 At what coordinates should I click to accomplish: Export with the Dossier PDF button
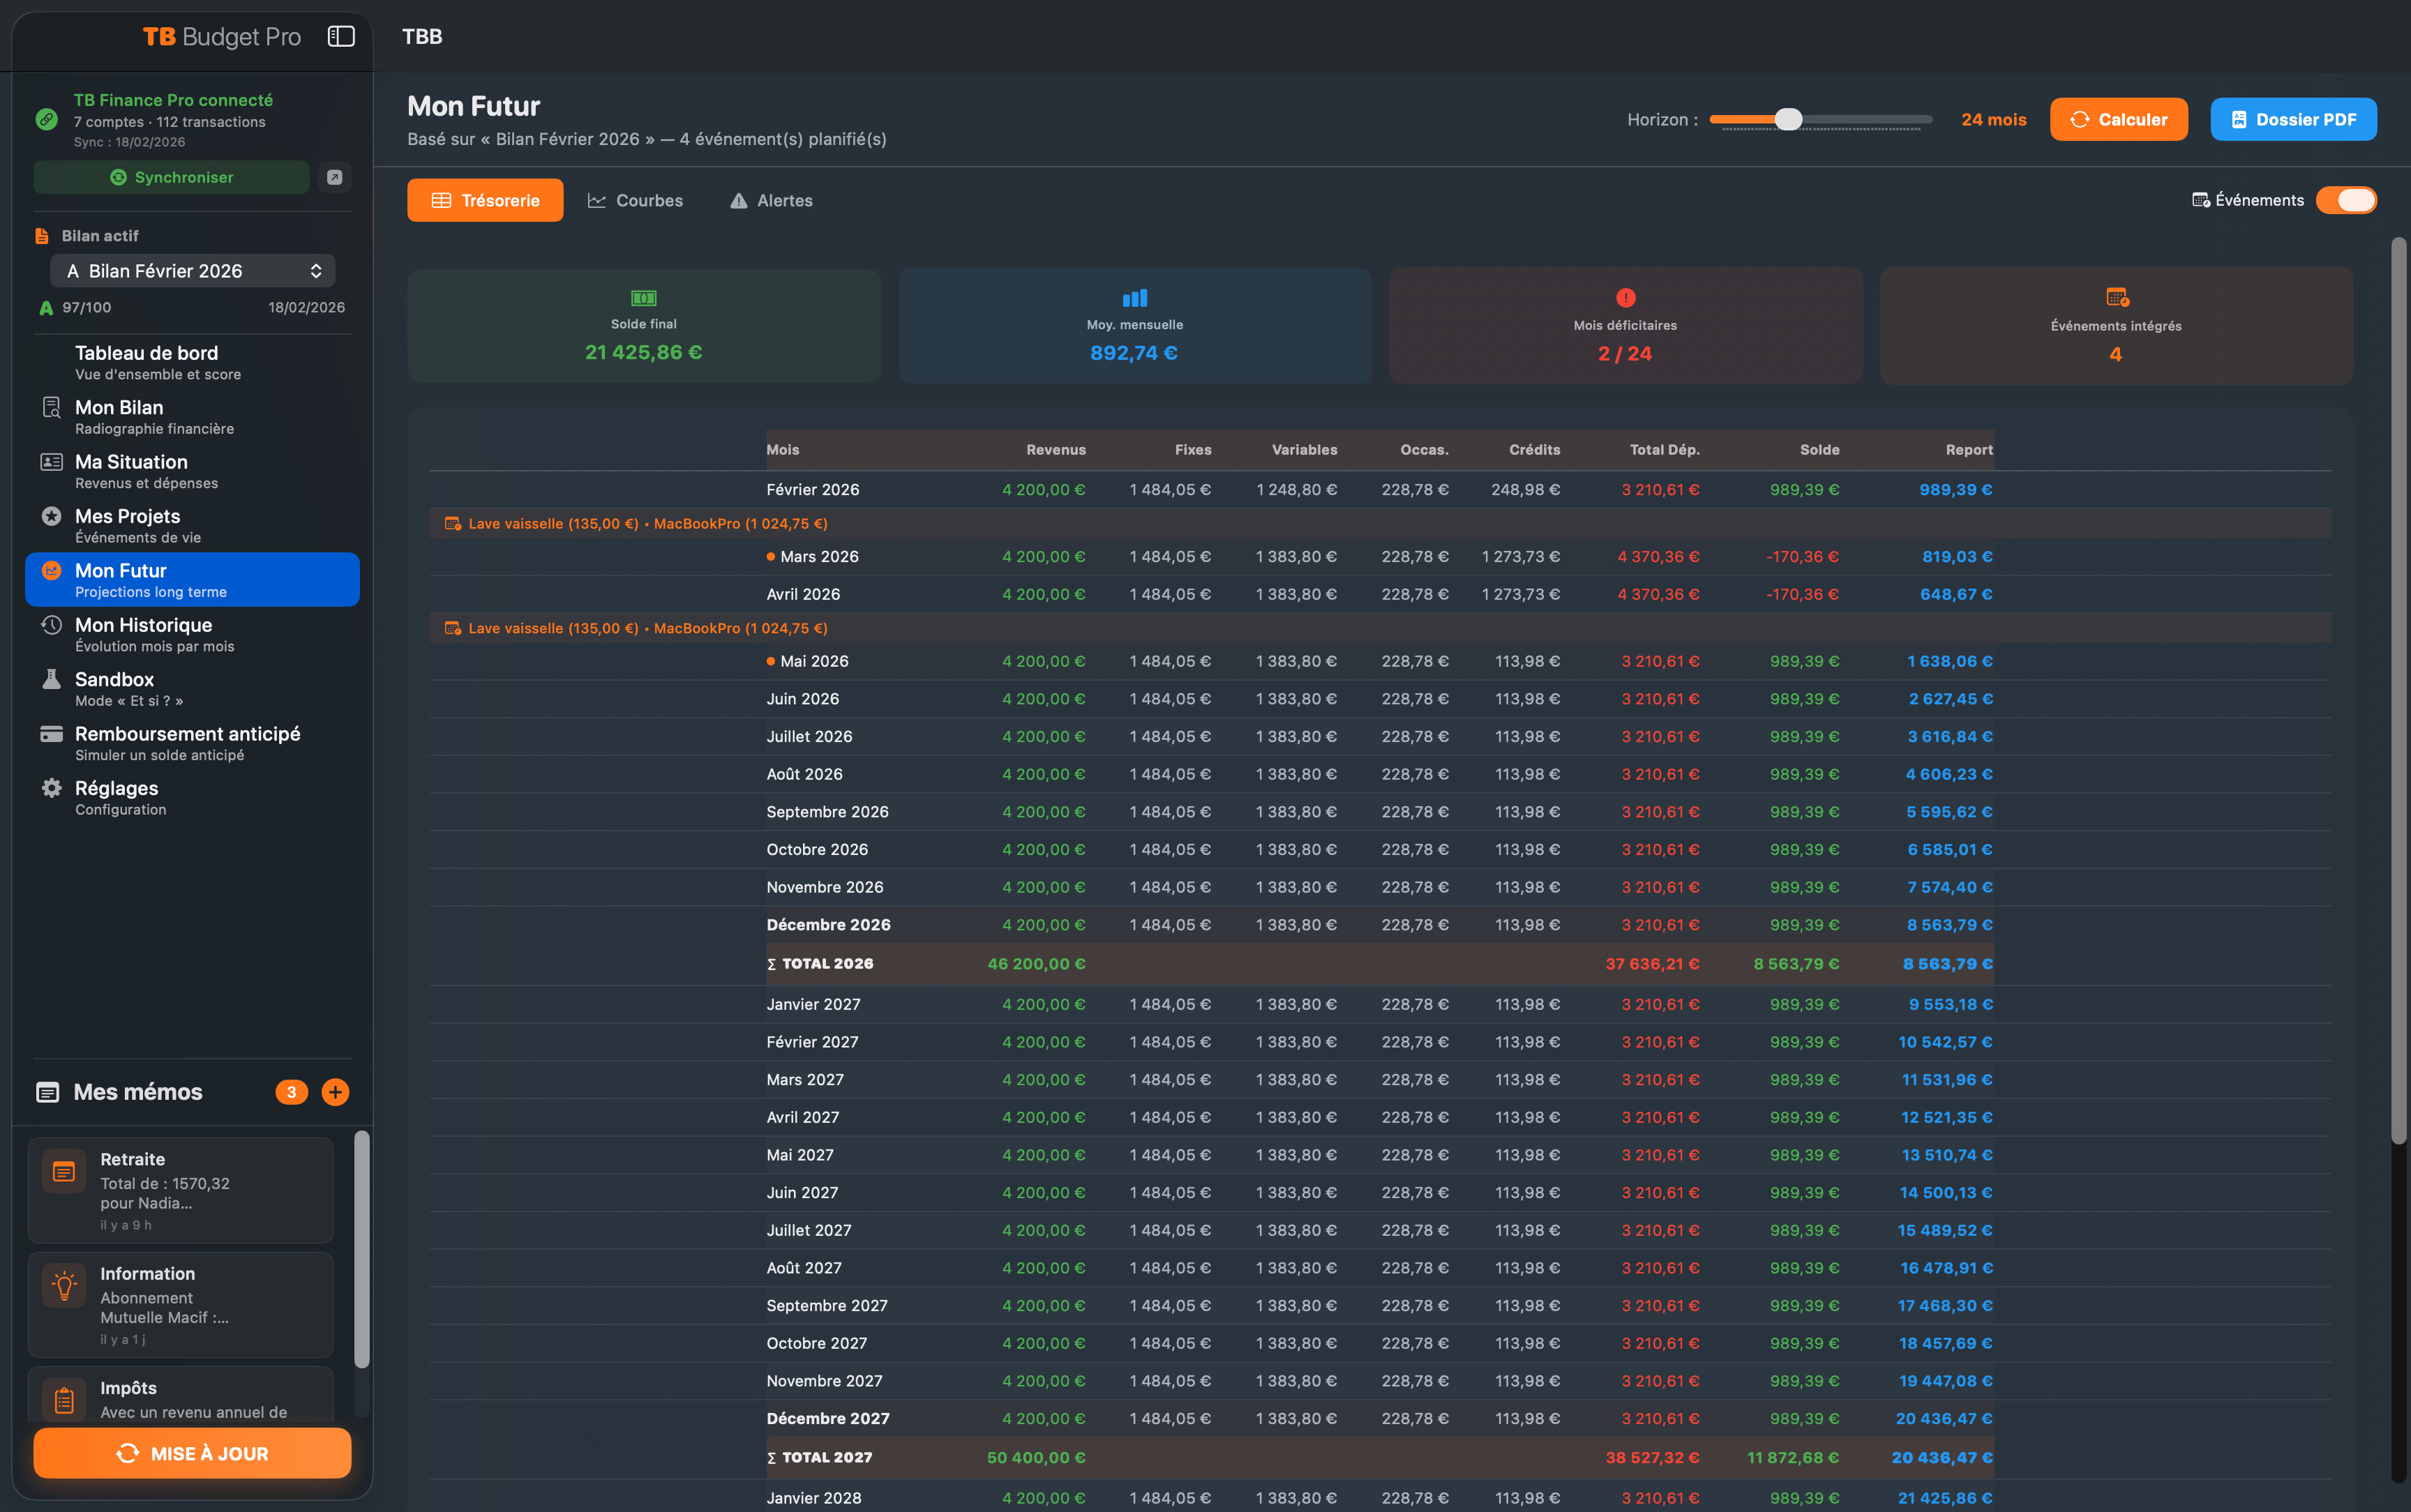point(2292,120)
